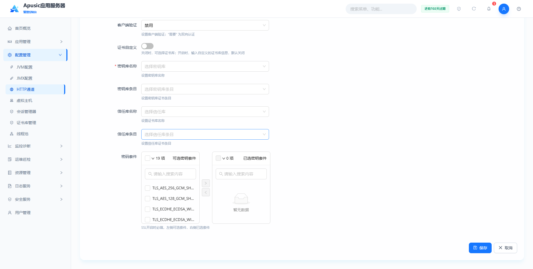This screenshot has width=533, height=269.
Task: Click the refresh icon in header
Action: [474, 9]
